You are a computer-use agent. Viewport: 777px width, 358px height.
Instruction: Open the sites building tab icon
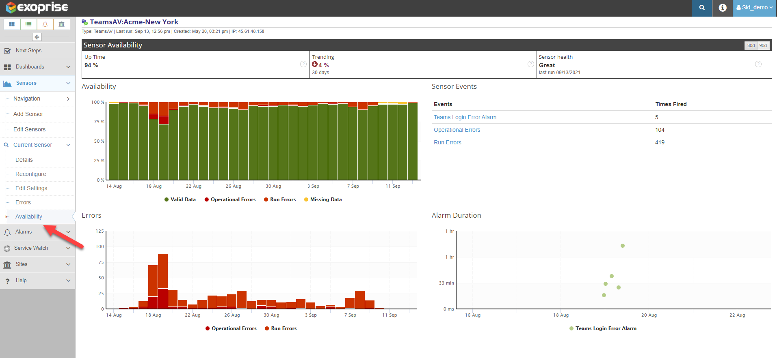[x=62, y=24]
